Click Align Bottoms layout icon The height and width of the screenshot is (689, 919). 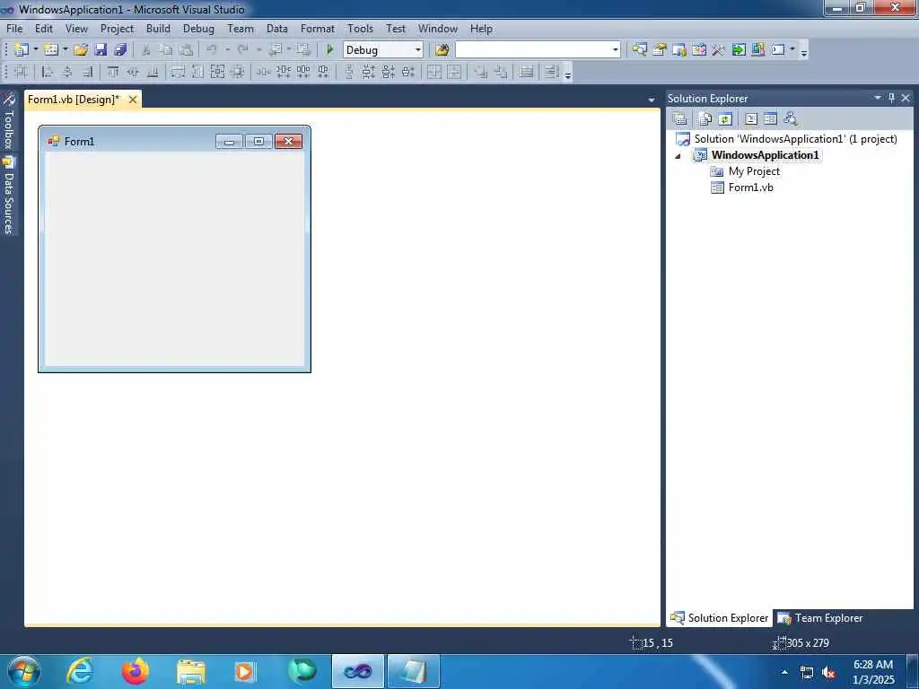153,72
